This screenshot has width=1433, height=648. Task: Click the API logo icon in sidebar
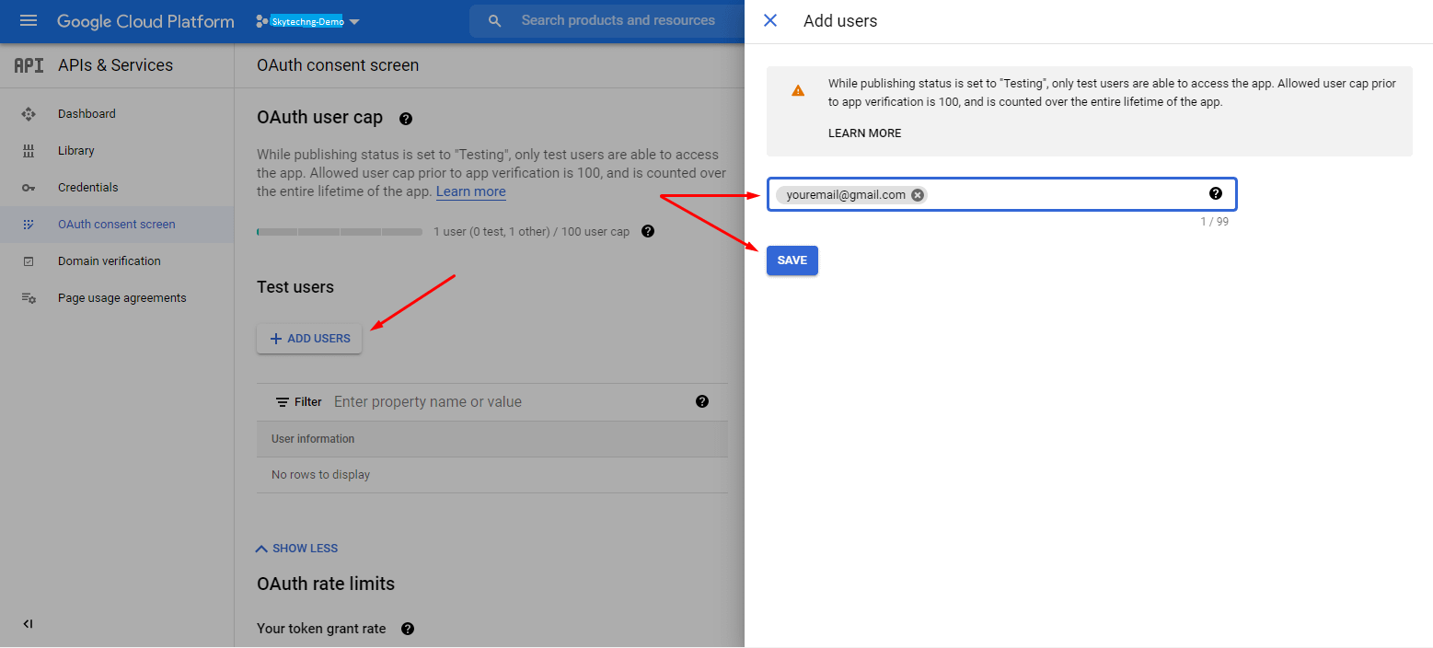(x=29, y=65)
